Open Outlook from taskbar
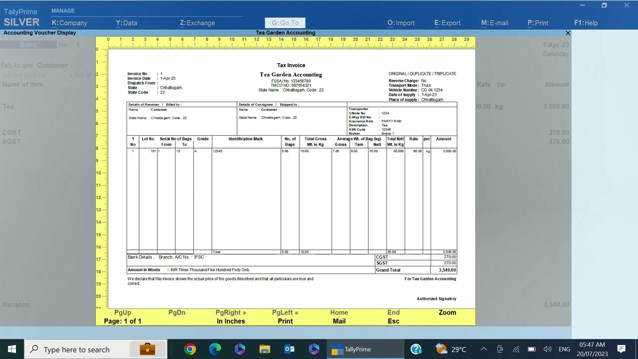Screen dimensions: 638x359 290,350
